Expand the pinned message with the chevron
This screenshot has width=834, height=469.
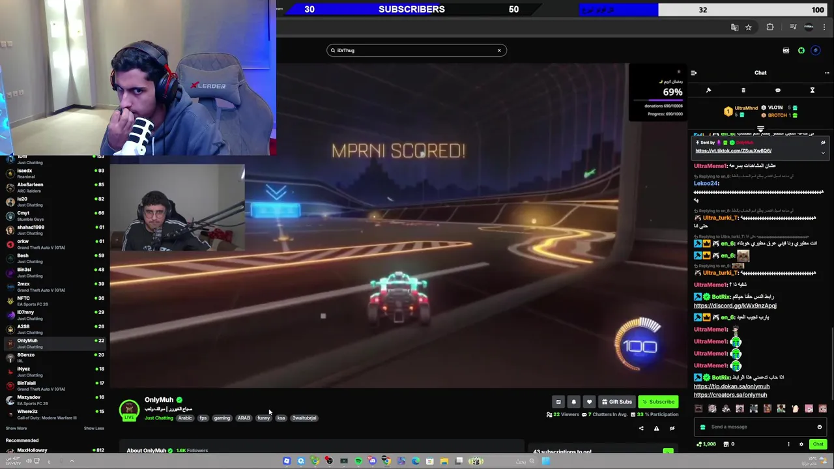823,152
